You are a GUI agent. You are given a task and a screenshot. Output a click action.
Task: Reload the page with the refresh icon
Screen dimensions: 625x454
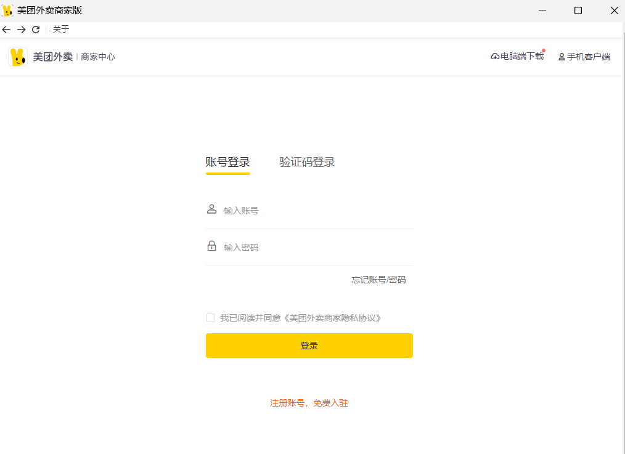pos(36,30)
